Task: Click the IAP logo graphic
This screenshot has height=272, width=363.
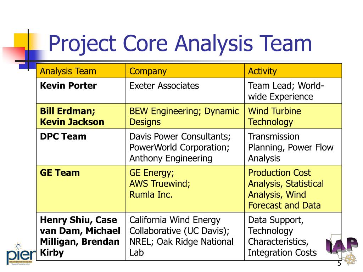Action: click(342, 245)
